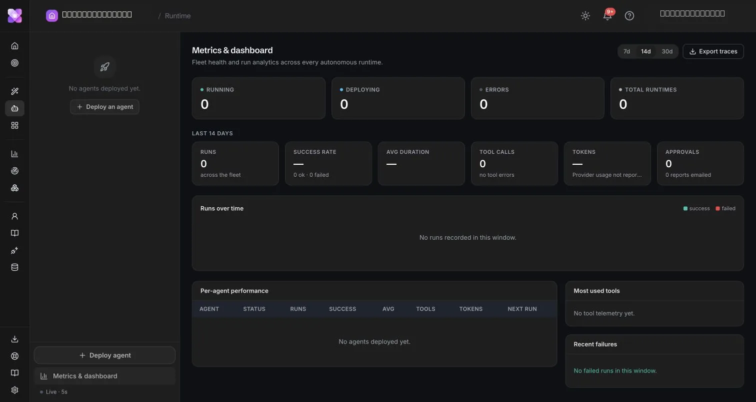Select the 30d time range
The height and width of the screenshot is (402, 756).
(x=667, y=51)
